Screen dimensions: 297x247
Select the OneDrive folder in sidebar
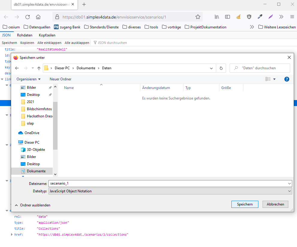32,133
